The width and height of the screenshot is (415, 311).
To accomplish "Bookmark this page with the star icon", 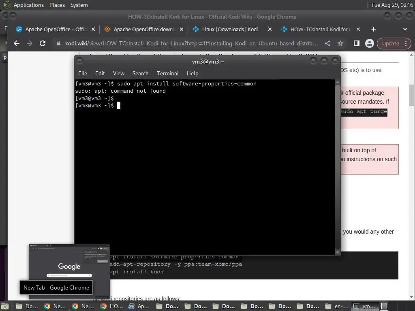I will 340,43.
